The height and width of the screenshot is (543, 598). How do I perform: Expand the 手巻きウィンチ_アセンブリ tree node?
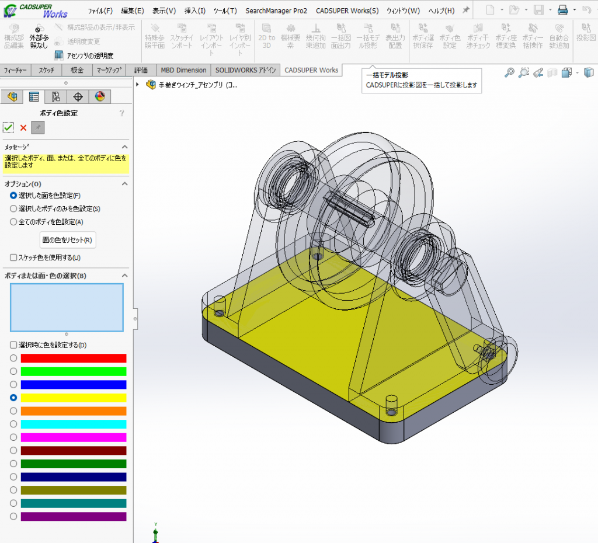pyautogui.click(x=138, y=85)
